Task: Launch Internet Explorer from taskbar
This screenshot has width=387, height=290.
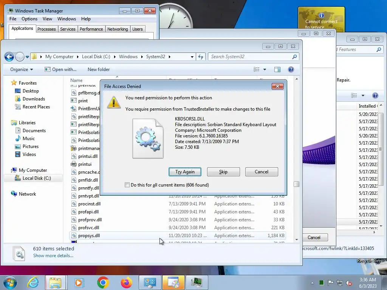Action: click(x=33, y=282)
